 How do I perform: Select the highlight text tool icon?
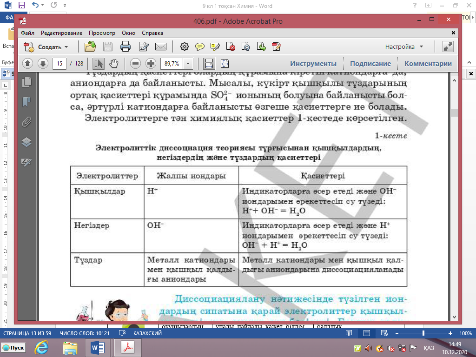[x=215, y=47]
